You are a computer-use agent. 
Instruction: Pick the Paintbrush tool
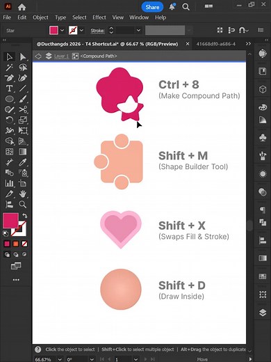pyautogui.click(x=23, y=99)
